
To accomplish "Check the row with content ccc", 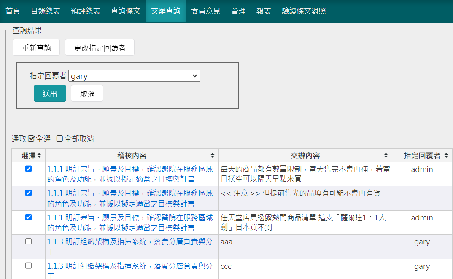I will coord(28,266).
